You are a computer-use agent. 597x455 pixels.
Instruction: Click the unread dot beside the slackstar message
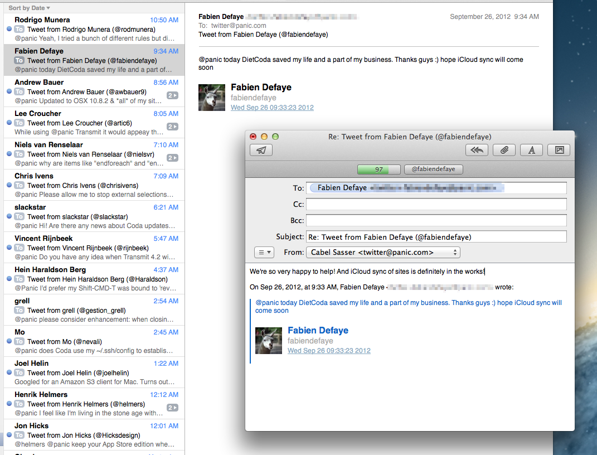9,216
